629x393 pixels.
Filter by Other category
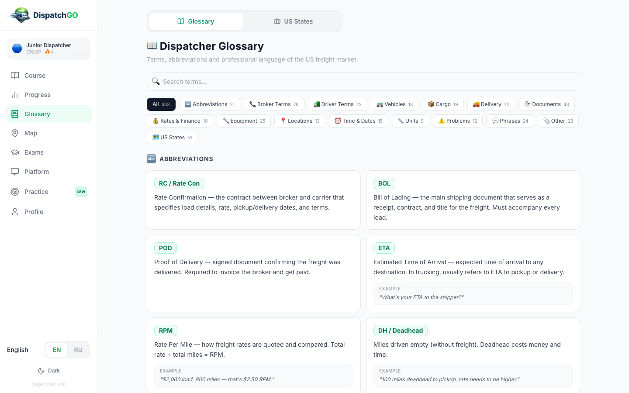pyautogui.click(x=558, y=121)
